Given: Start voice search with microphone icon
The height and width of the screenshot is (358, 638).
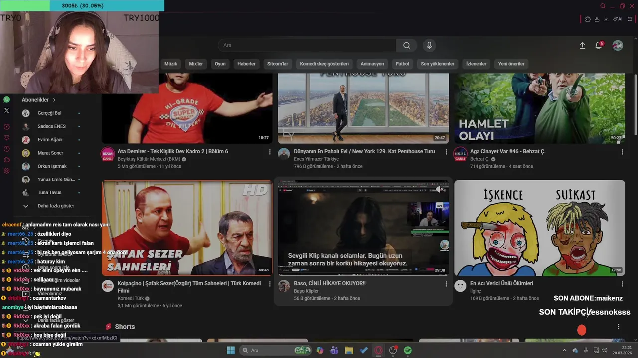Looking at the screenshot, I should (x=429, y=45).
